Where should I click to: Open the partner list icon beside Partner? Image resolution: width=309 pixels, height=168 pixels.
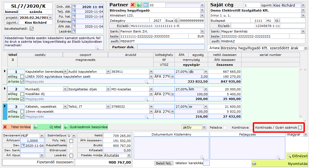point(146,5)
